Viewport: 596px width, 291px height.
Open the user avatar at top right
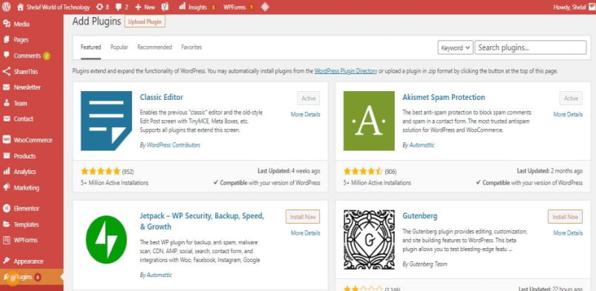[592, 7]
